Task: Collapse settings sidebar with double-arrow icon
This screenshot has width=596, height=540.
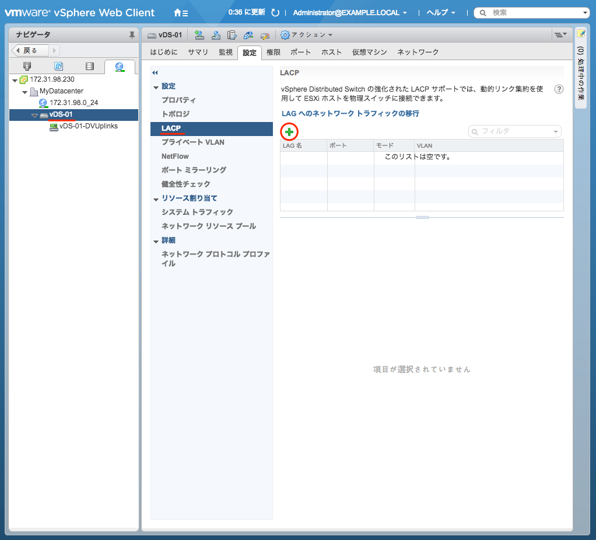Action: 155,73
